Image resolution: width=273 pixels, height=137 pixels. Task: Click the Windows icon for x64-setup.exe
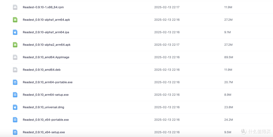(15, 132)
